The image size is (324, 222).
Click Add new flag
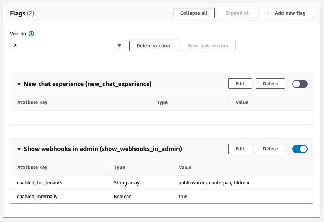(287, 13)
